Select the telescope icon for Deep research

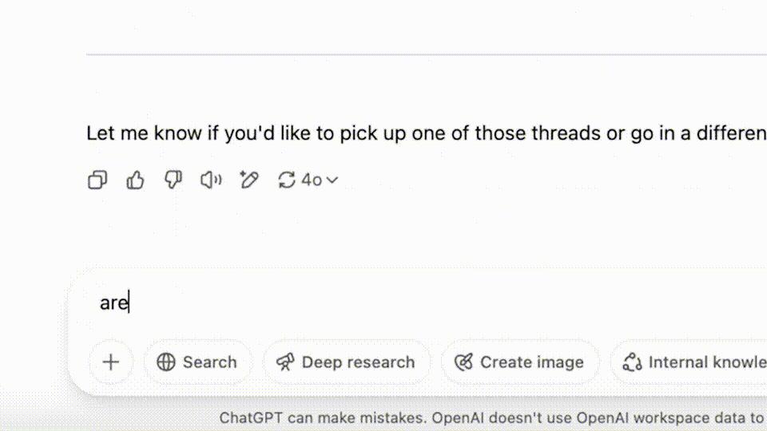285,362
